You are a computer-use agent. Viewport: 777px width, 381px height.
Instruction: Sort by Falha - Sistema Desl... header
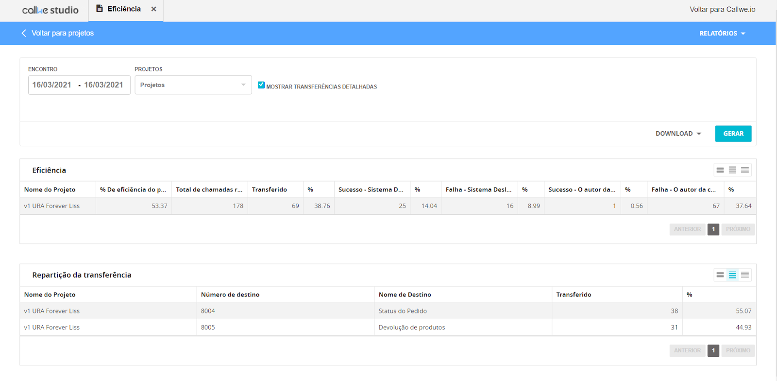pyautogui.click(x=479, y=190)
